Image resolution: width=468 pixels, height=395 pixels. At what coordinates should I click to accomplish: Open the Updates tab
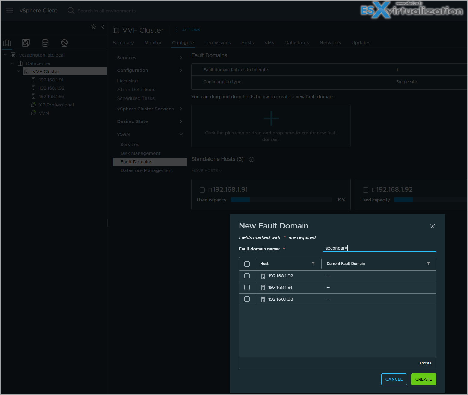[x=361, y=43]
